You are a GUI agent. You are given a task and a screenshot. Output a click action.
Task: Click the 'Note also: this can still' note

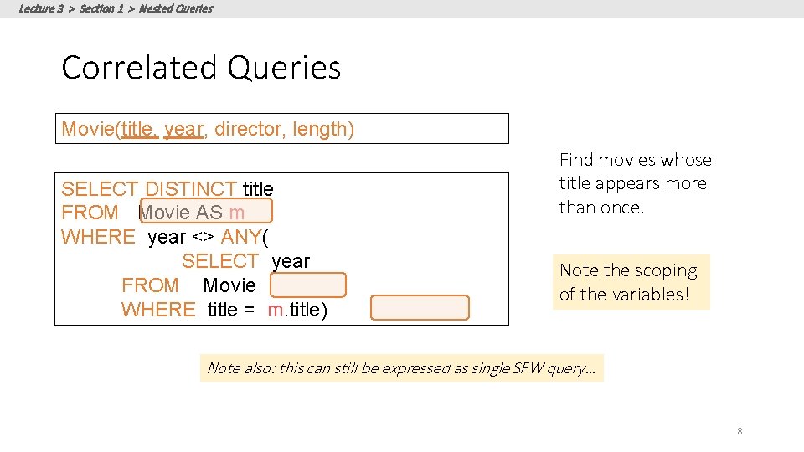tap(401, 368)
